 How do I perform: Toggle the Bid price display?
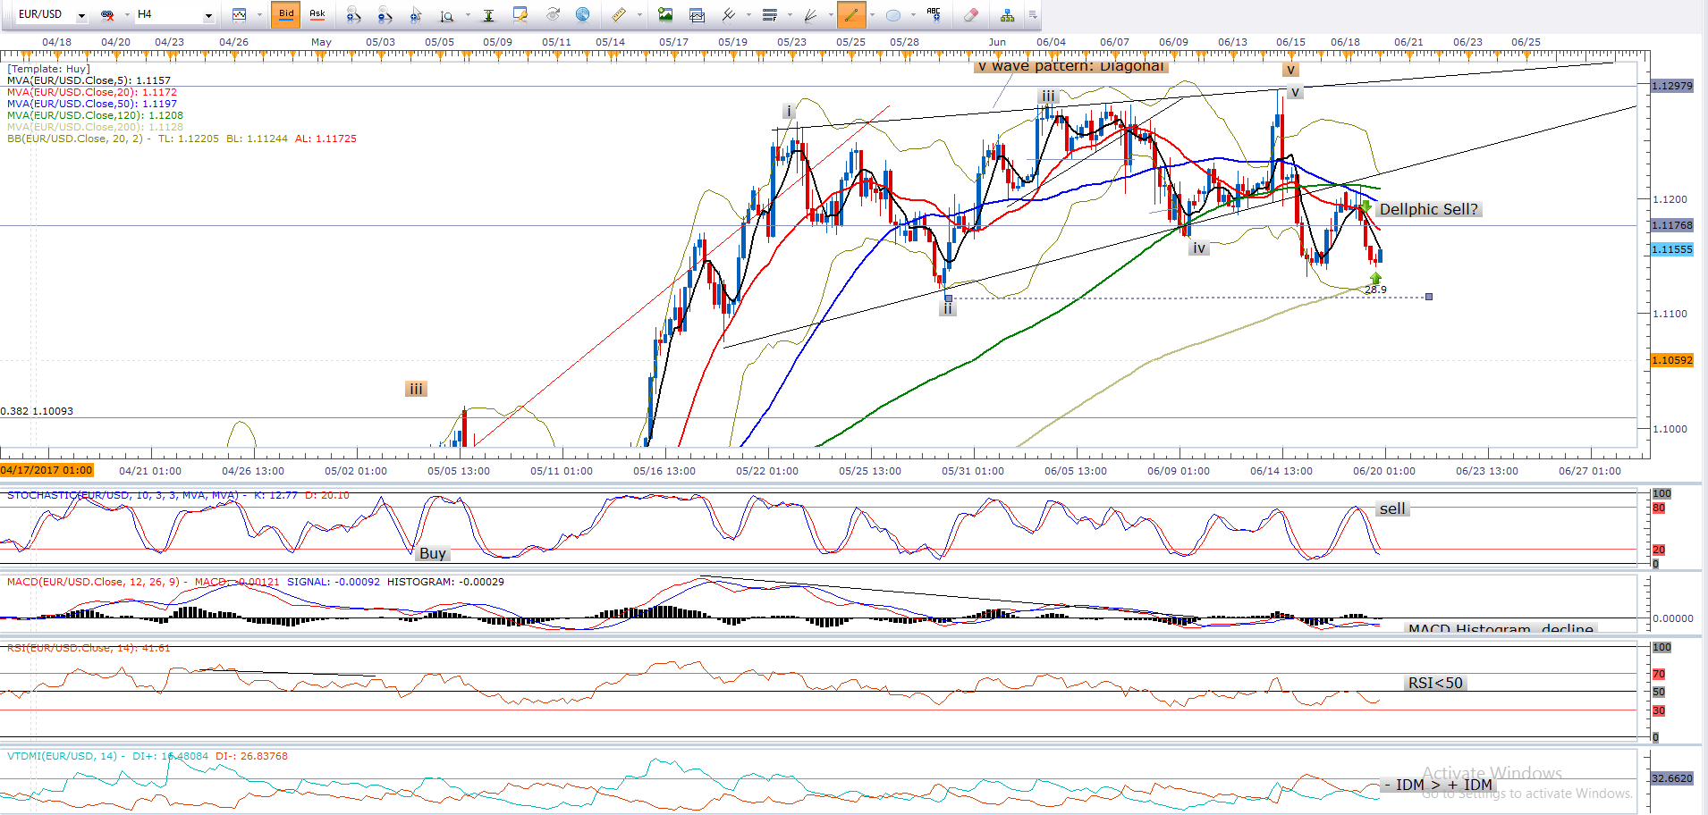[x=286, y=14]
